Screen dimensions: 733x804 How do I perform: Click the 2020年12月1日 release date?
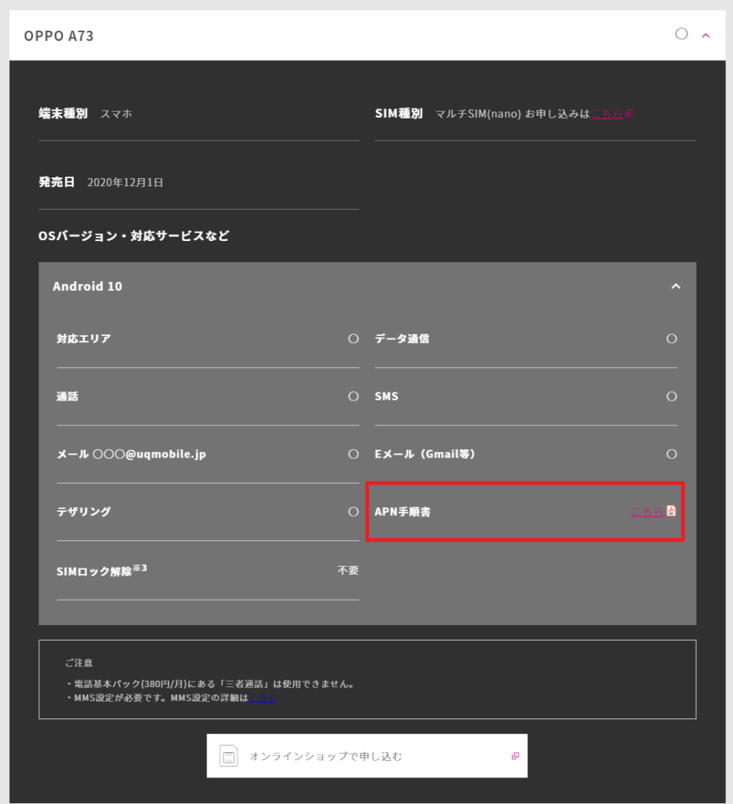click(125, 182)
